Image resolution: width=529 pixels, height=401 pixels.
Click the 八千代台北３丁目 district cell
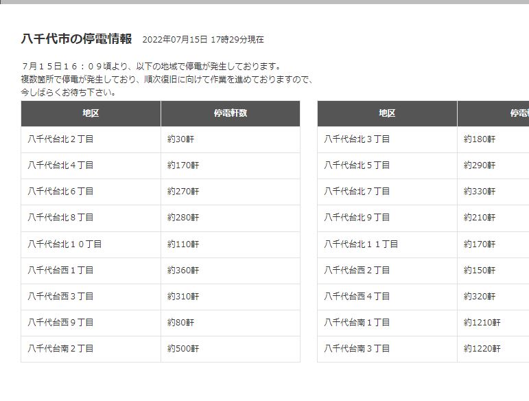387,139
